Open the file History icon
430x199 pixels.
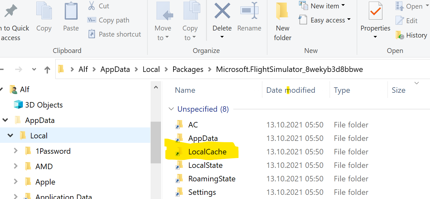[x=400, y=35]
